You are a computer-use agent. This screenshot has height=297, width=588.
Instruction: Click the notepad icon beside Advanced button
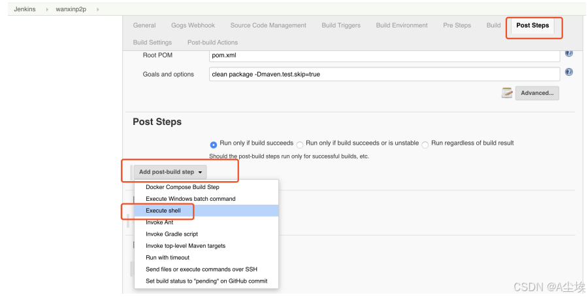[507, 93]
